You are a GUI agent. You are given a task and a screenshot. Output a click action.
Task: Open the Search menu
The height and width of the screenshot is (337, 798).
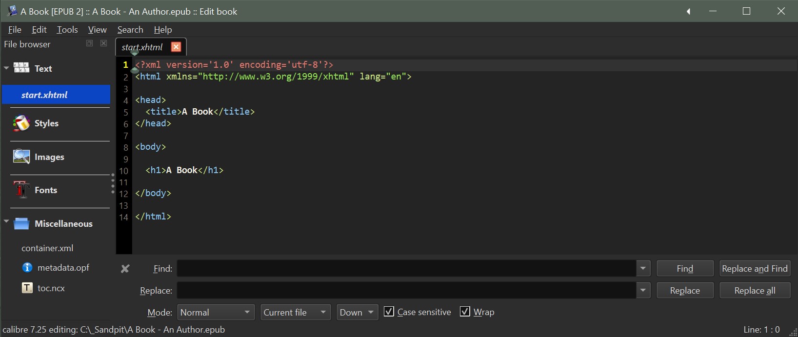point(130,30)
